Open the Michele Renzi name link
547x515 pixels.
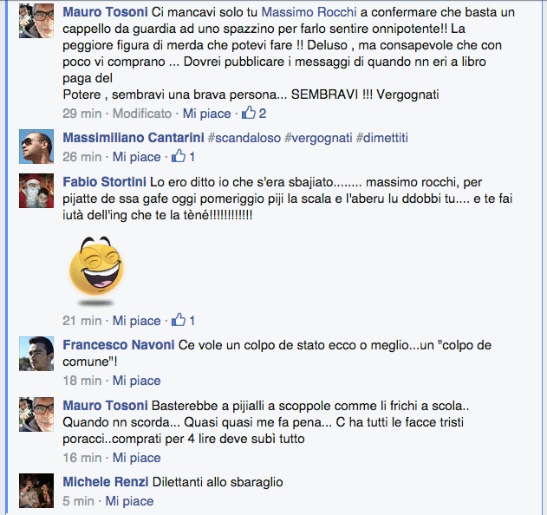(x=106, y=482)
